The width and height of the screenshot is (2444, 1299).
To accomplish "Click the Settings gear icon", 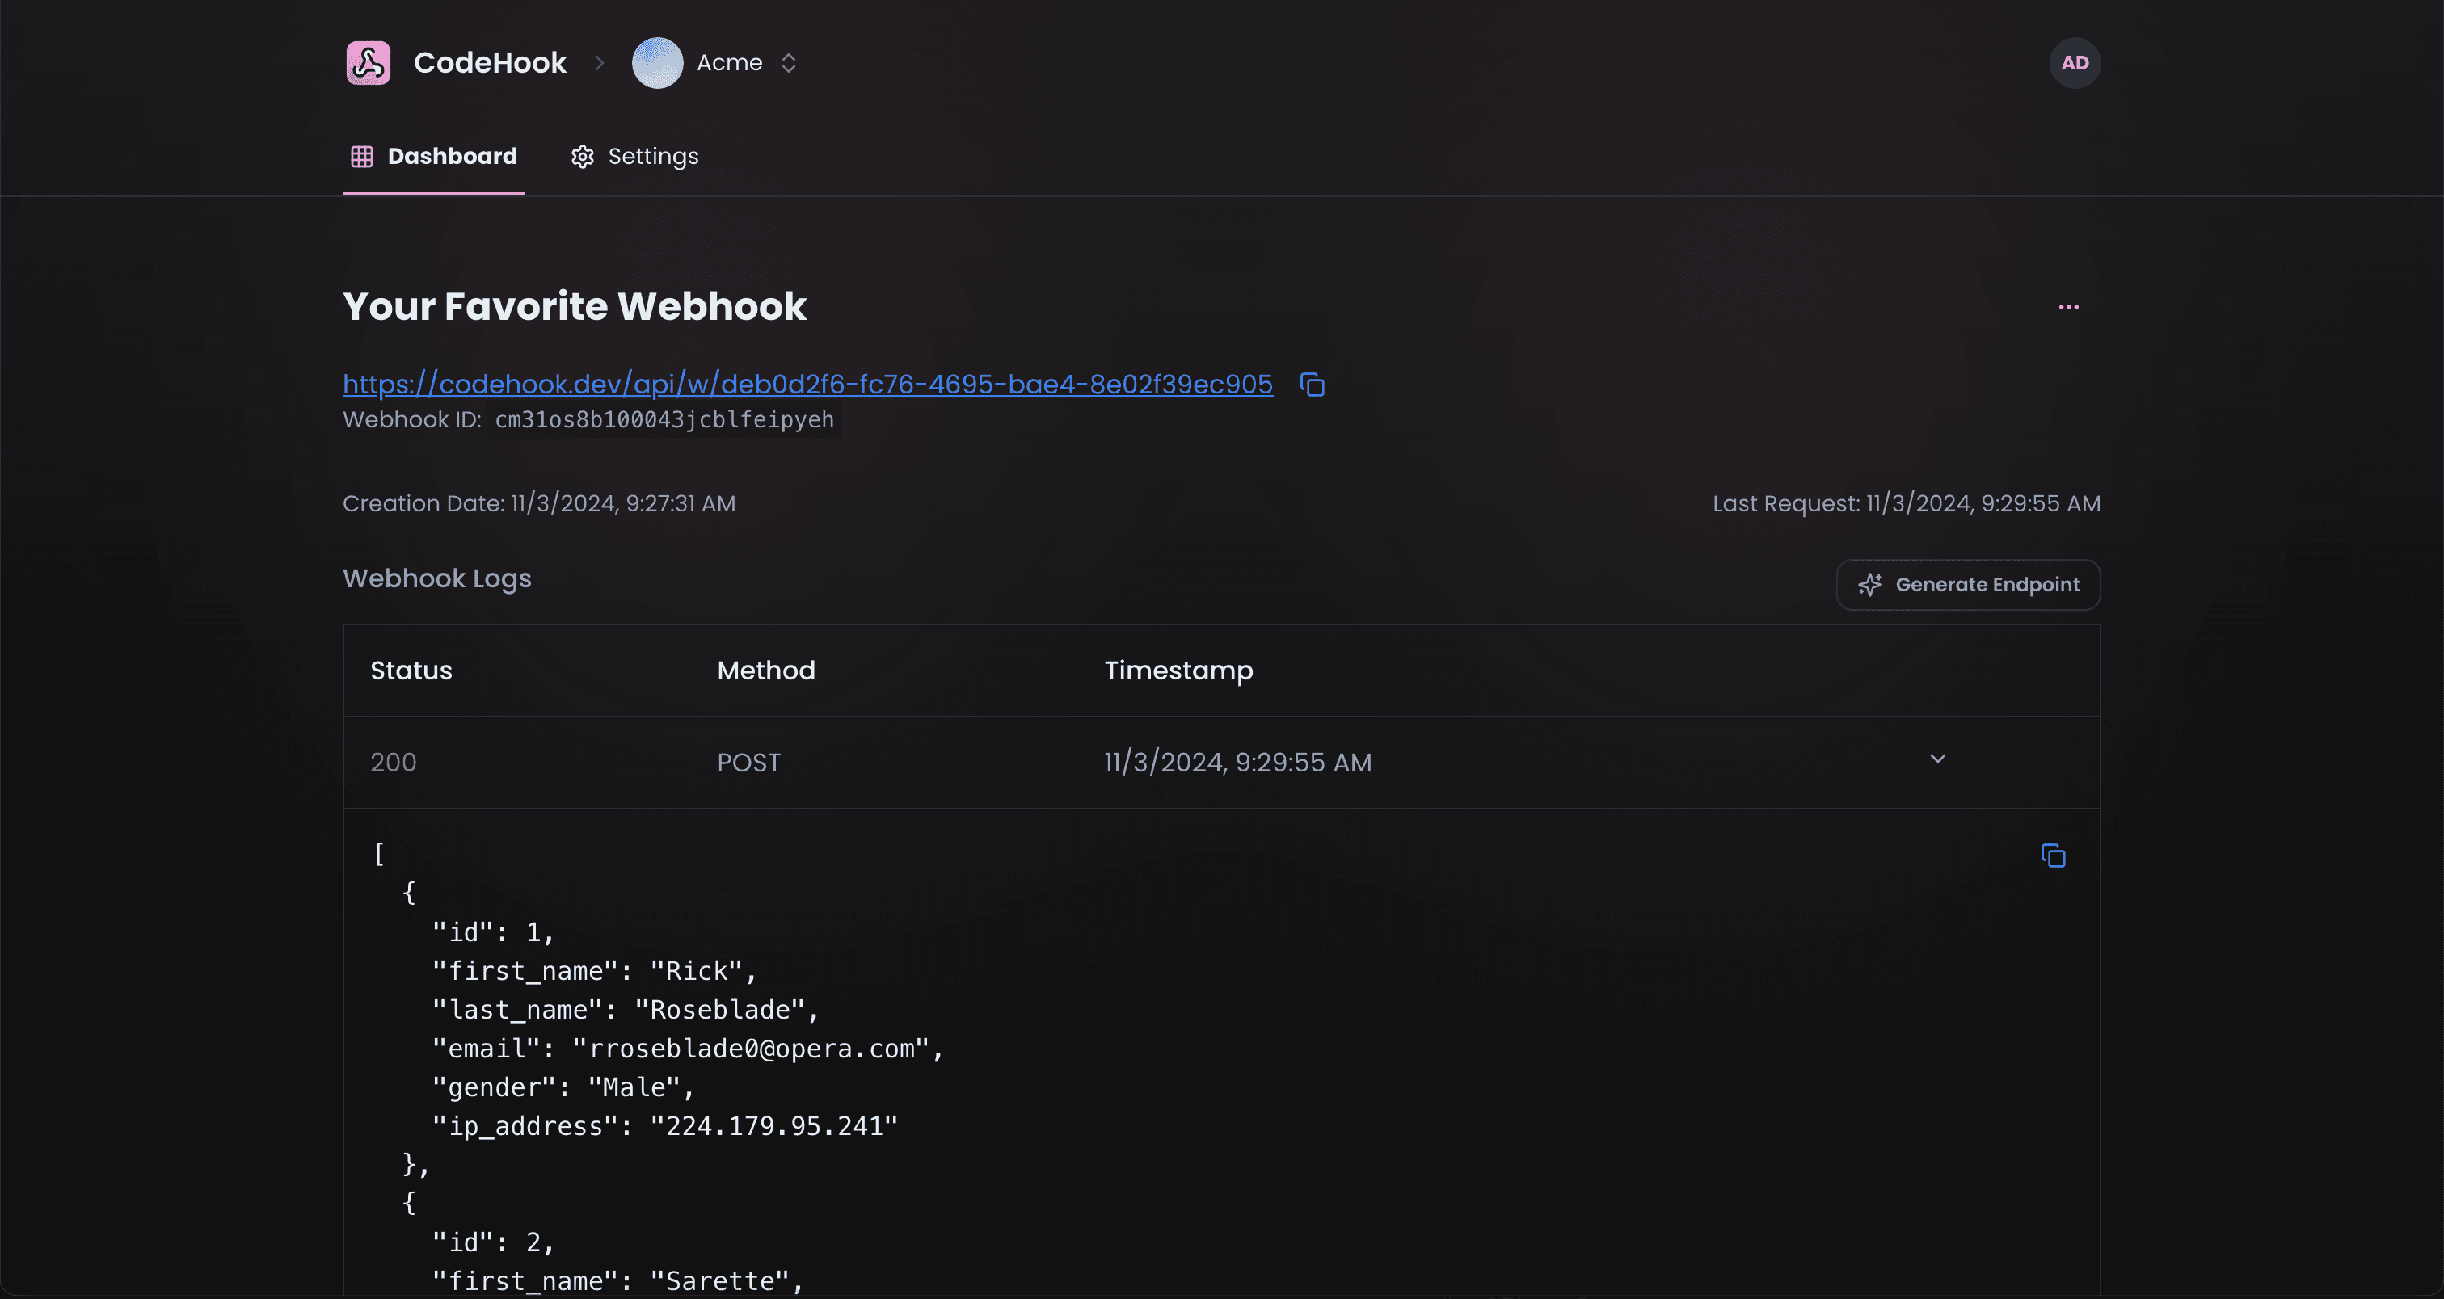I will click(x=583, y=157).
